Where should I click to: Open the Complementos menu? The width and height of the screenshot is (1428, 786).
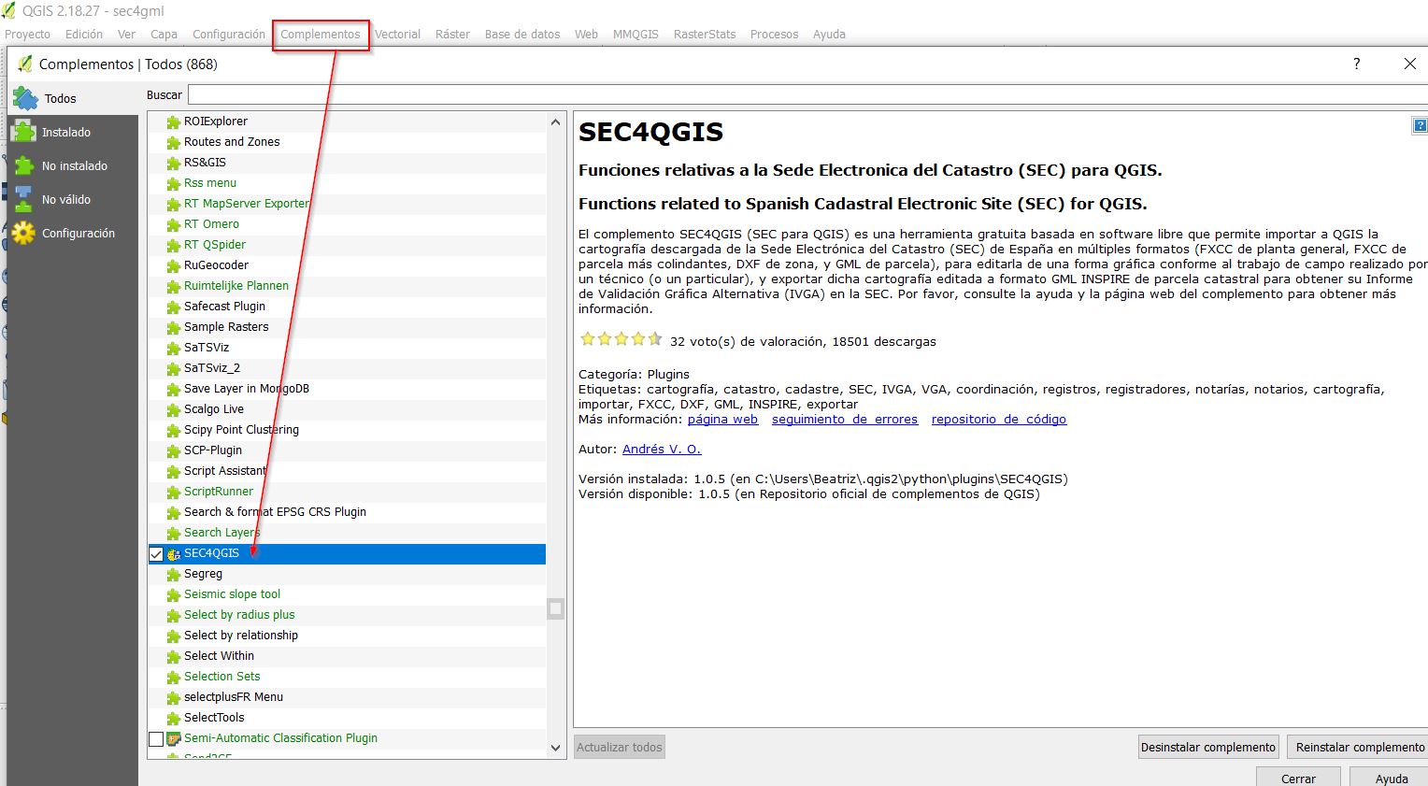321,35
